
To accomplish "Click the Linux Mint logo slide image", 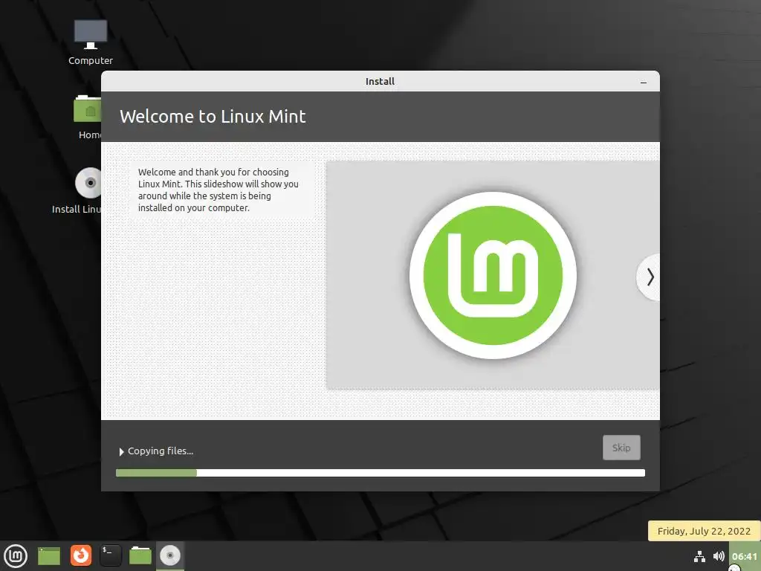I will tap(493, 275).
